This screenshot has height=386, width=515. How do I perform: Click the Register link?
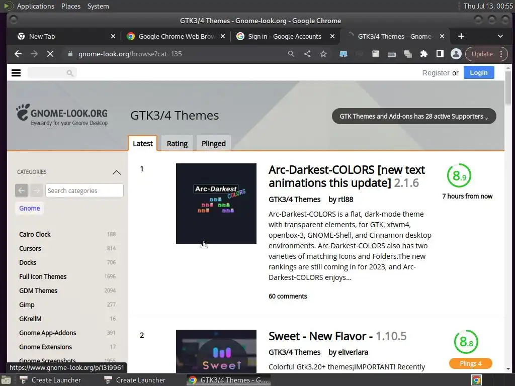pyautogui.click(x=436, y=73)
